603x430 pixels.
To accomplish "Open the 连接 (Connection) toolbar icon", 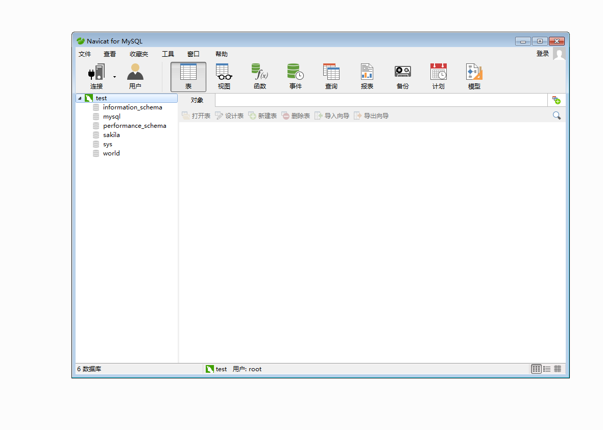I will coord(96,77).
